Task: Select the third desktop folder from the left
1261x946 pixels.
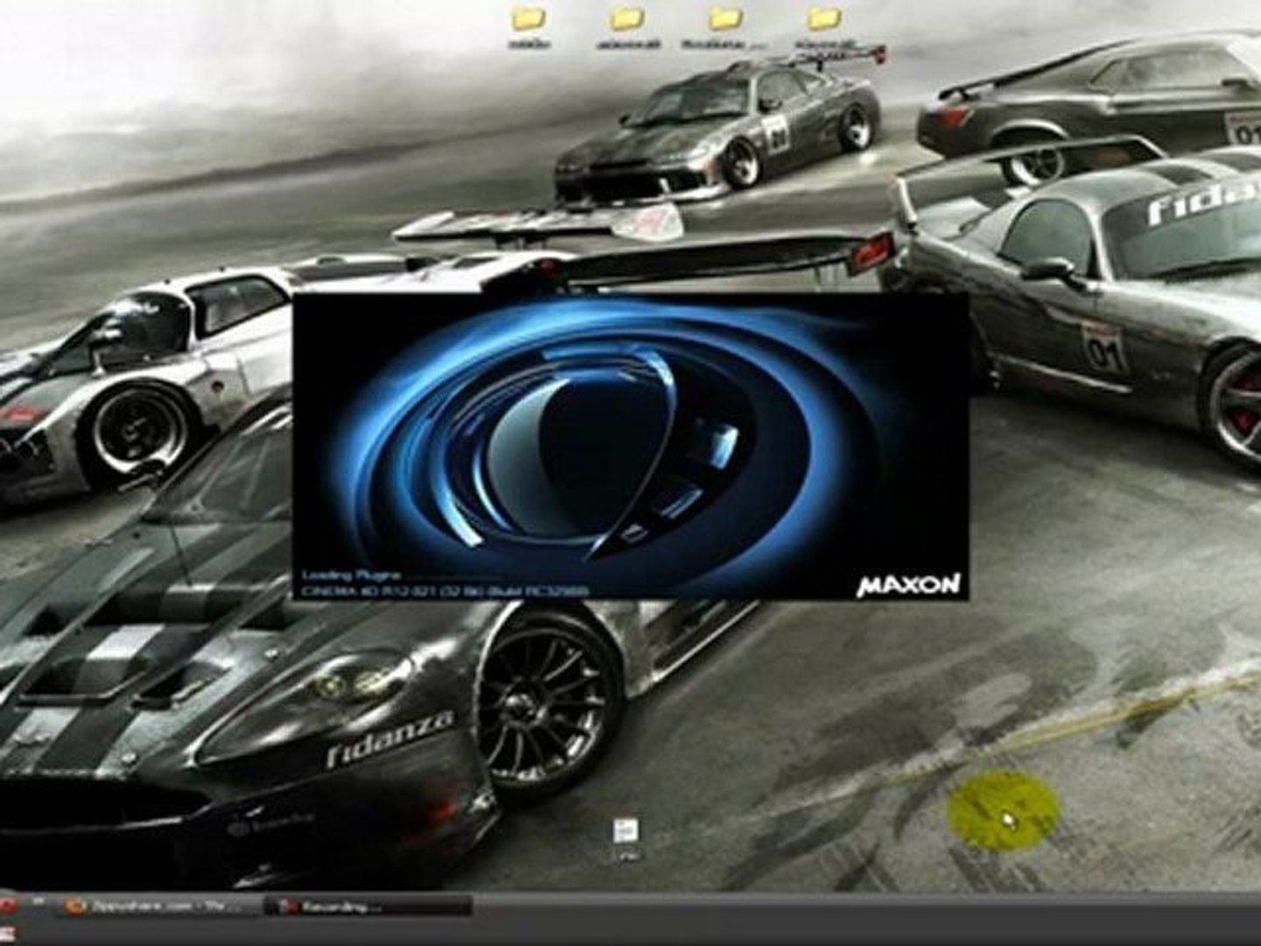Action: 725,18
